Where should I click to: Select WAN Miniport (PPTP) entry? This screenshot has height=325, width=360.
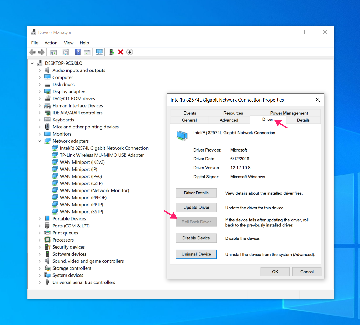click(x=81, y=205)
